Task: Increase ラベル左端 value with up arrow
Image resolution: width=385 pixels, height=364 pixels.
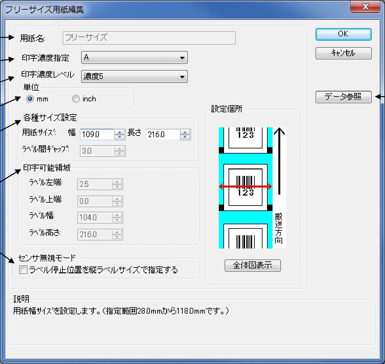Action: [117, 182]
